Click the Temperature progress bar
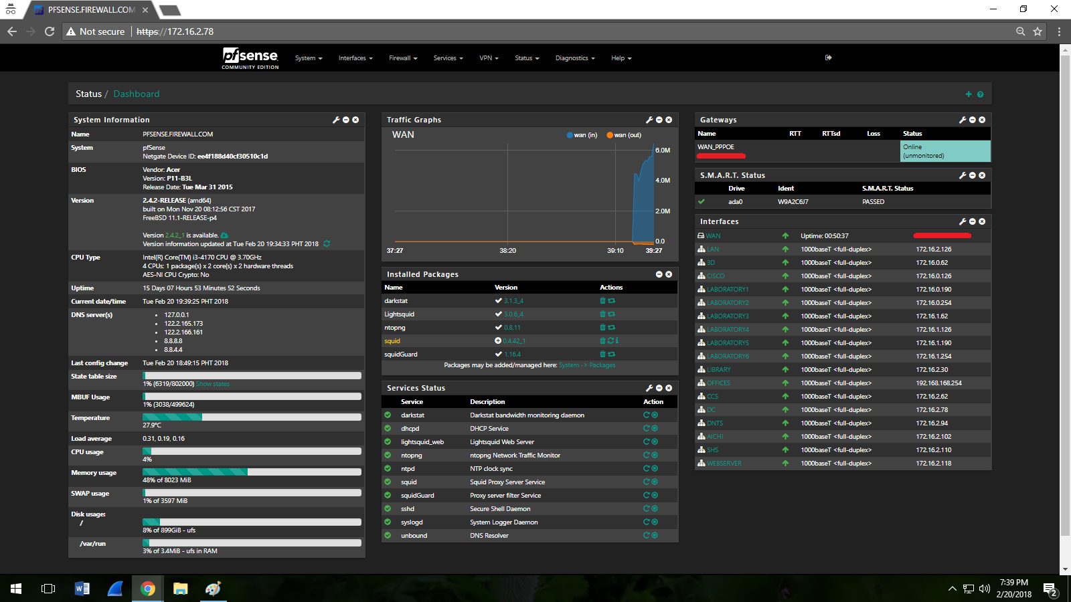The image size is (1071, 602). [252, 417]
